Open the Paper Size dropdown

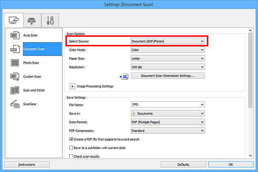pyautogui.click(x=168, y=58)
